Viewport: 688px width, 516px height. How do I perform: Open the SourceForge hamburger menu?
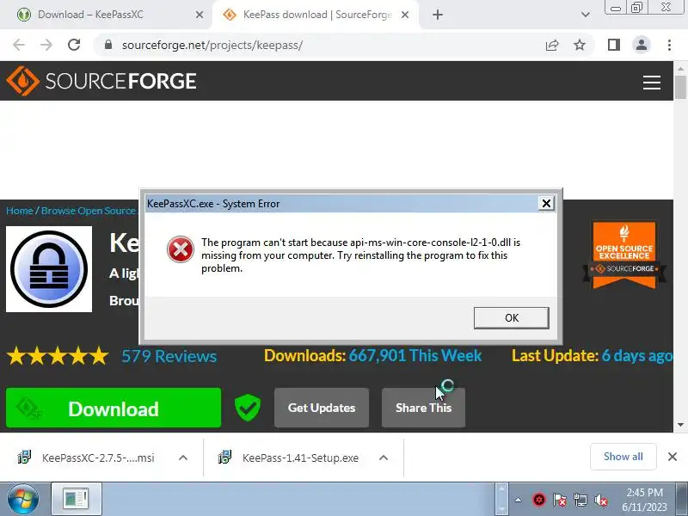(652, 82)
